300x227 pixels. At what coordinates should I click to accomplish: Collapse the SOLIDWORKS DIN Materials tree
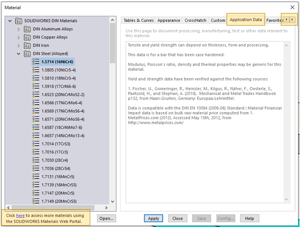10,21
